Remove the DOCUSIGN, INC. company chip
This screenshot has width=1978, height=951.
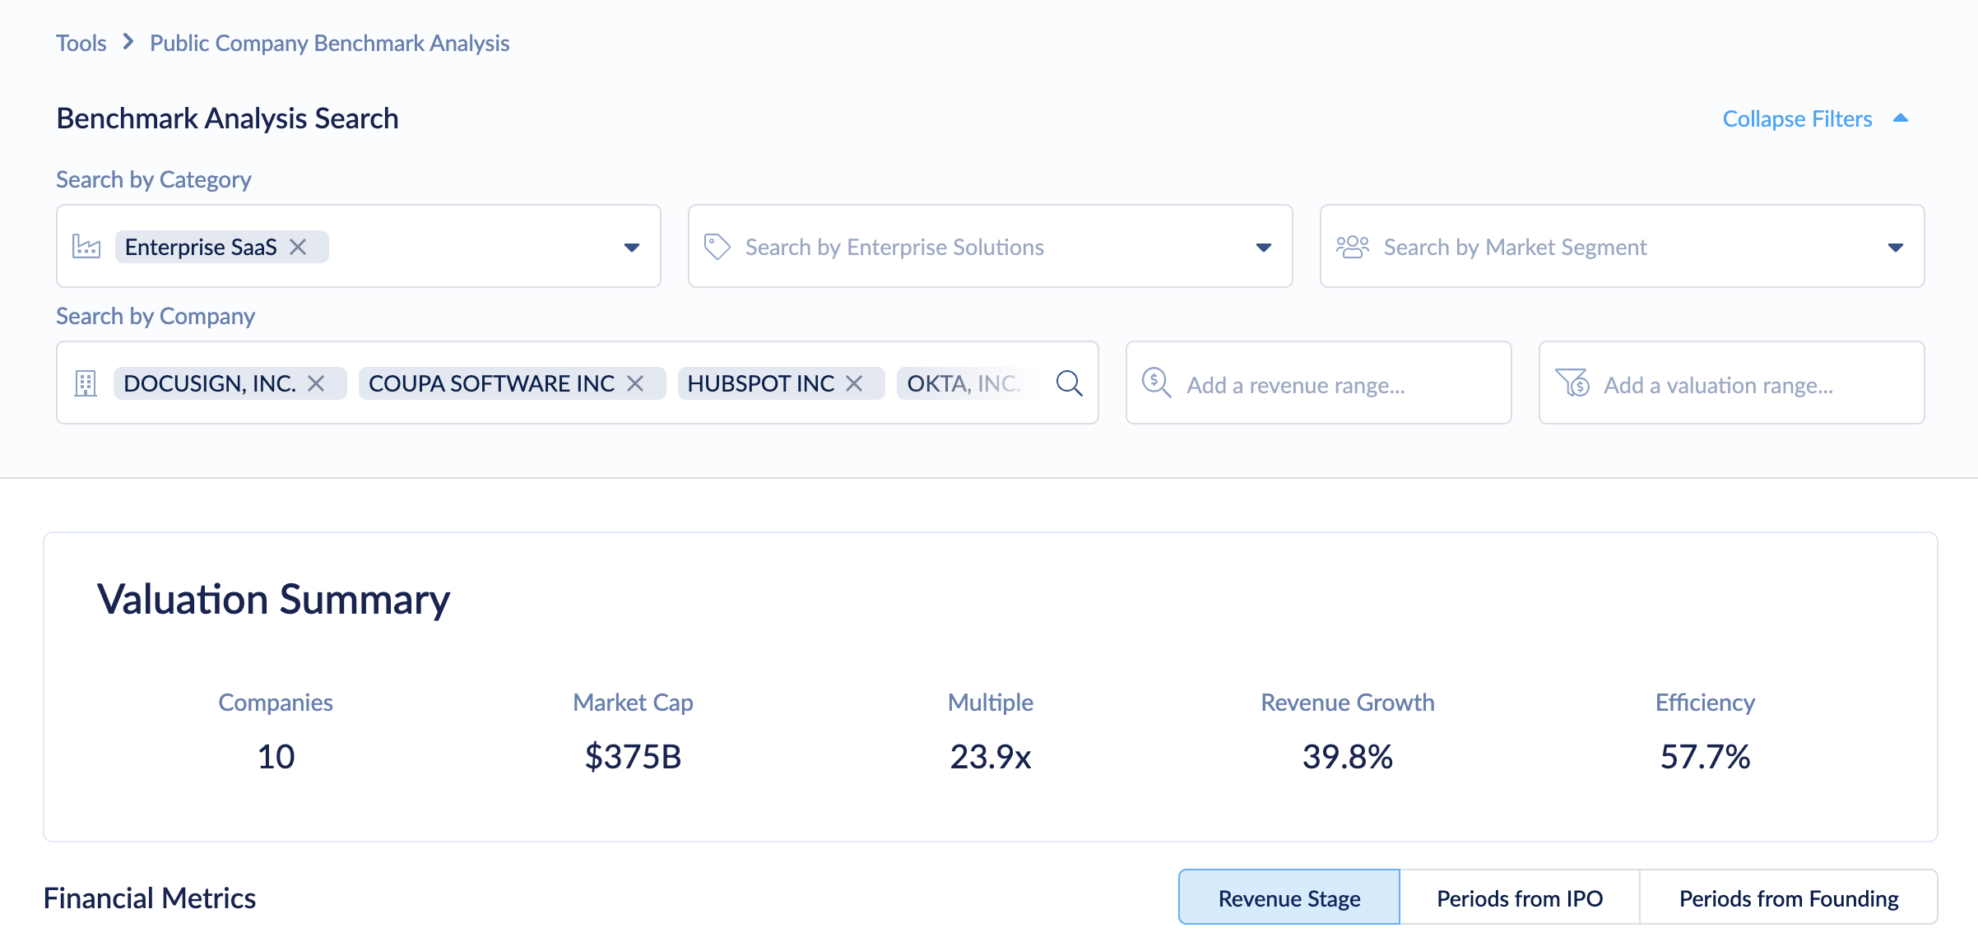(316, 383)
